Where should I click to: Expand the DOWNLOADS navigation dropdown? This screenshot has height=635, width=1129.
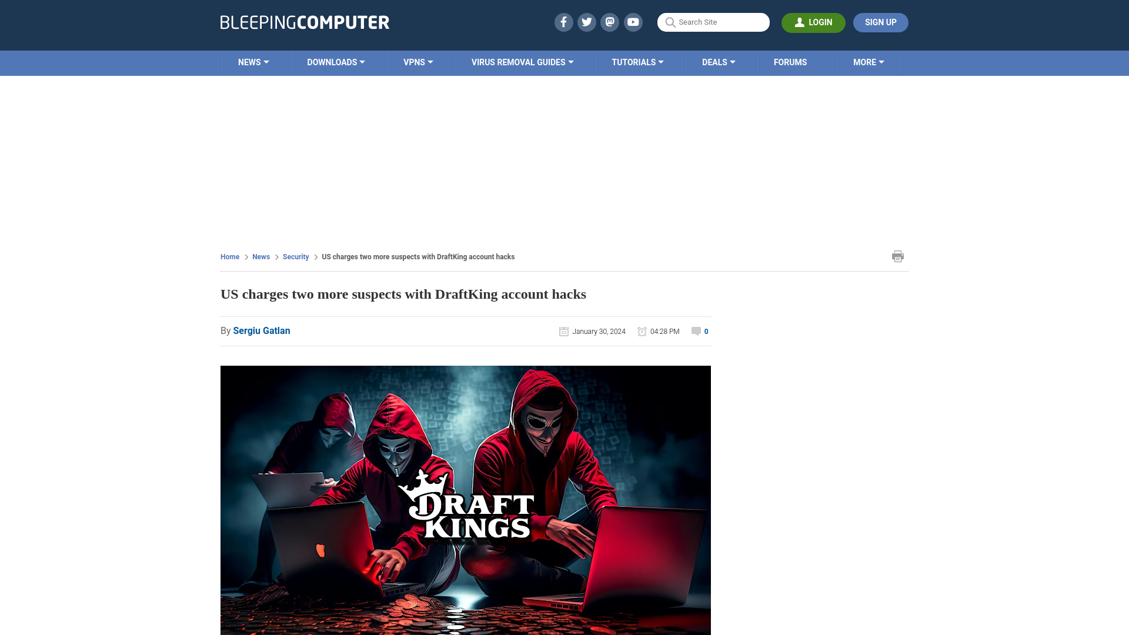[x=336, y=62]
